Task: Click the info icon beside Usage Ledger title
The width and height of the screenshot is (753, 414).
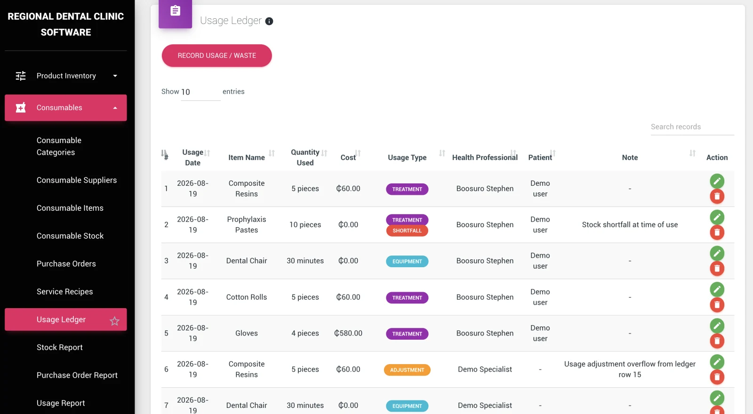Action: (x=269, y=21)
